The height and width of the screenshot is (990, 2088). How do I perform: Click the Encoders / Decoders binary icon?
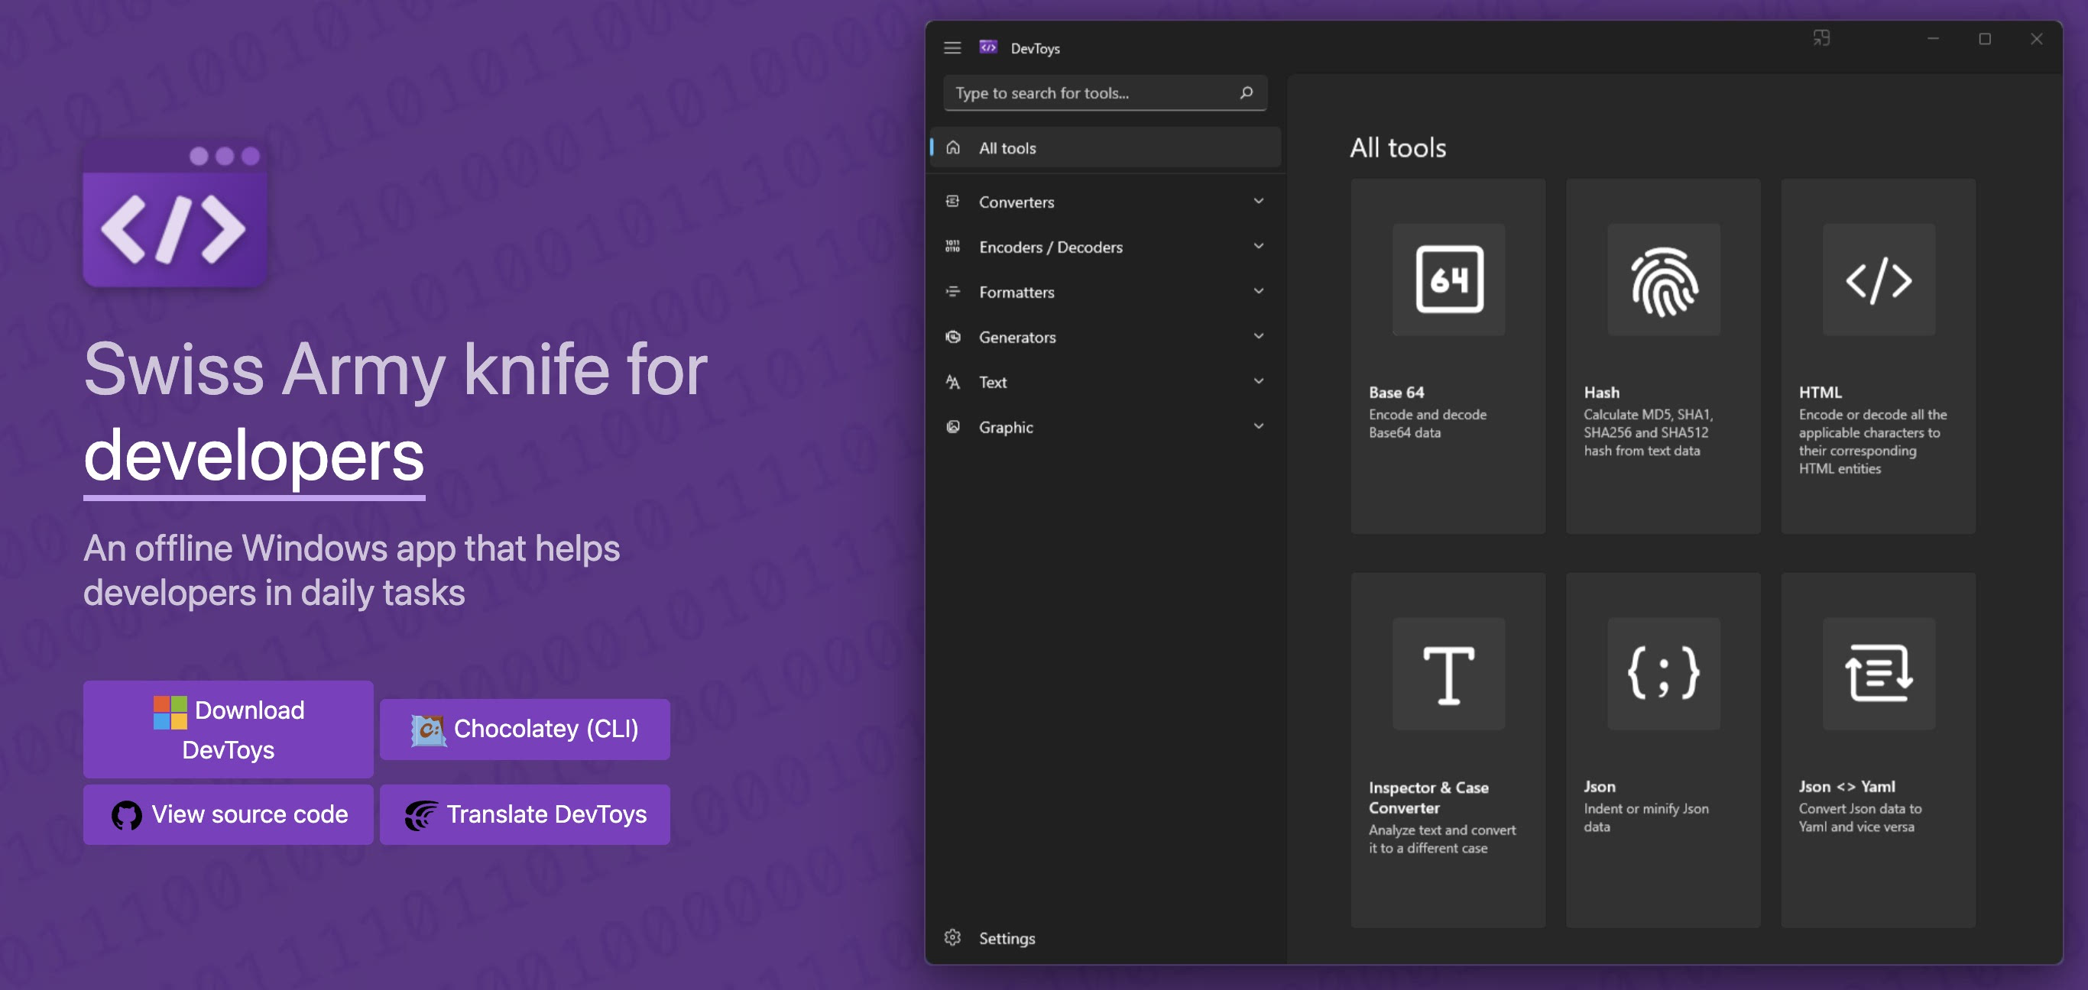(953, 246)
